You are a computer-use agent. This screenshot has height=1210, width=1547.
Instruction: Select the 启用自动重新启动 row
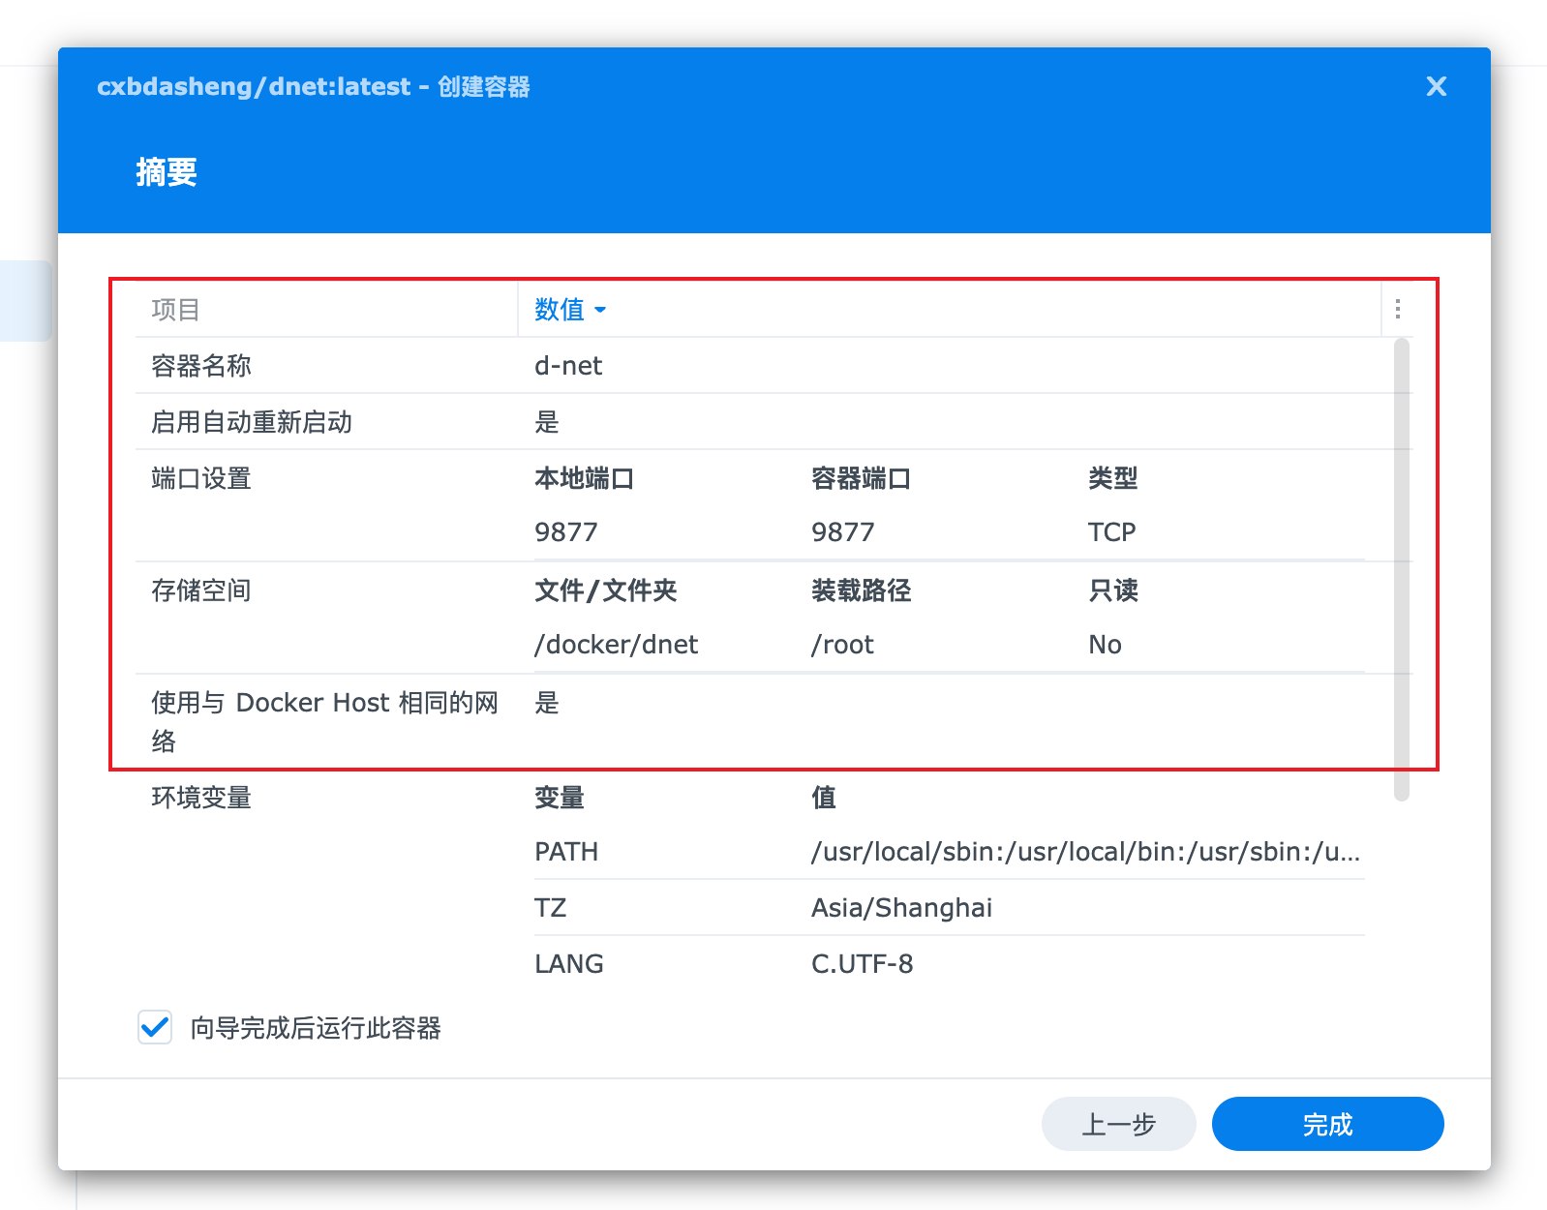[252, 422]
